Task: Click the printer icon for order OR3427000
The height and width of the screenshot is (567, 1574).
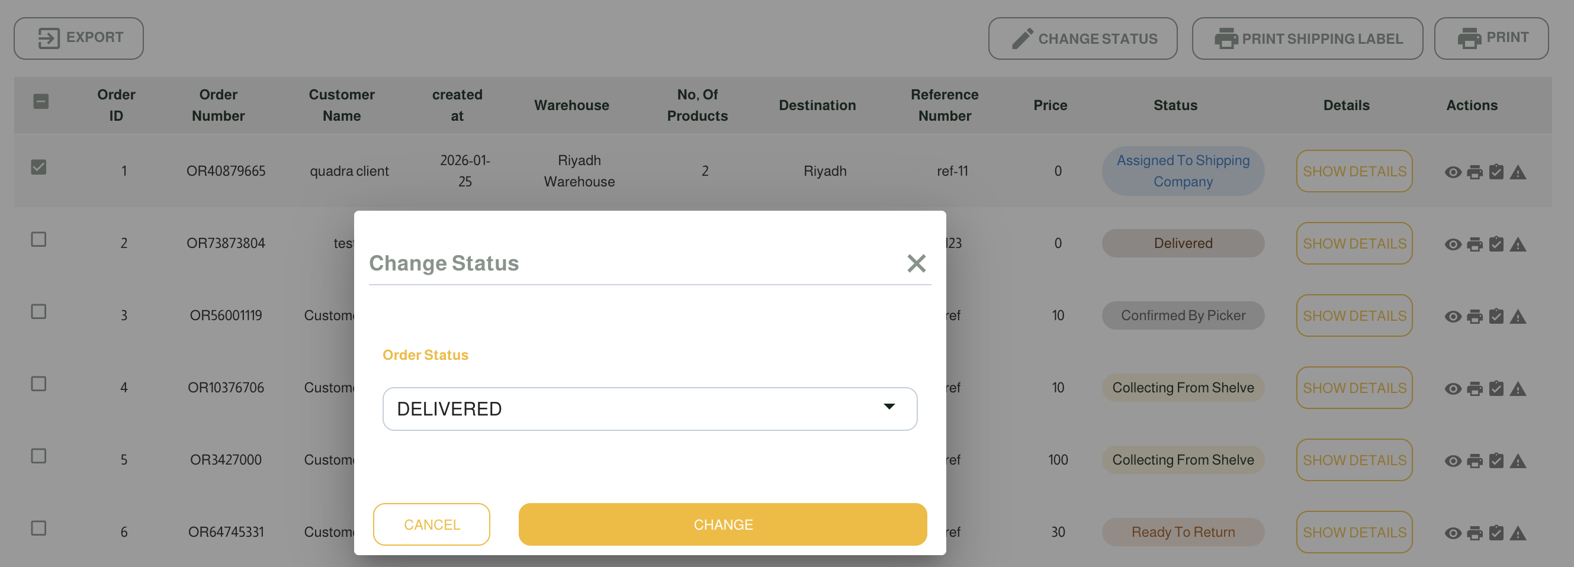Action: [x=1475, y=460]
